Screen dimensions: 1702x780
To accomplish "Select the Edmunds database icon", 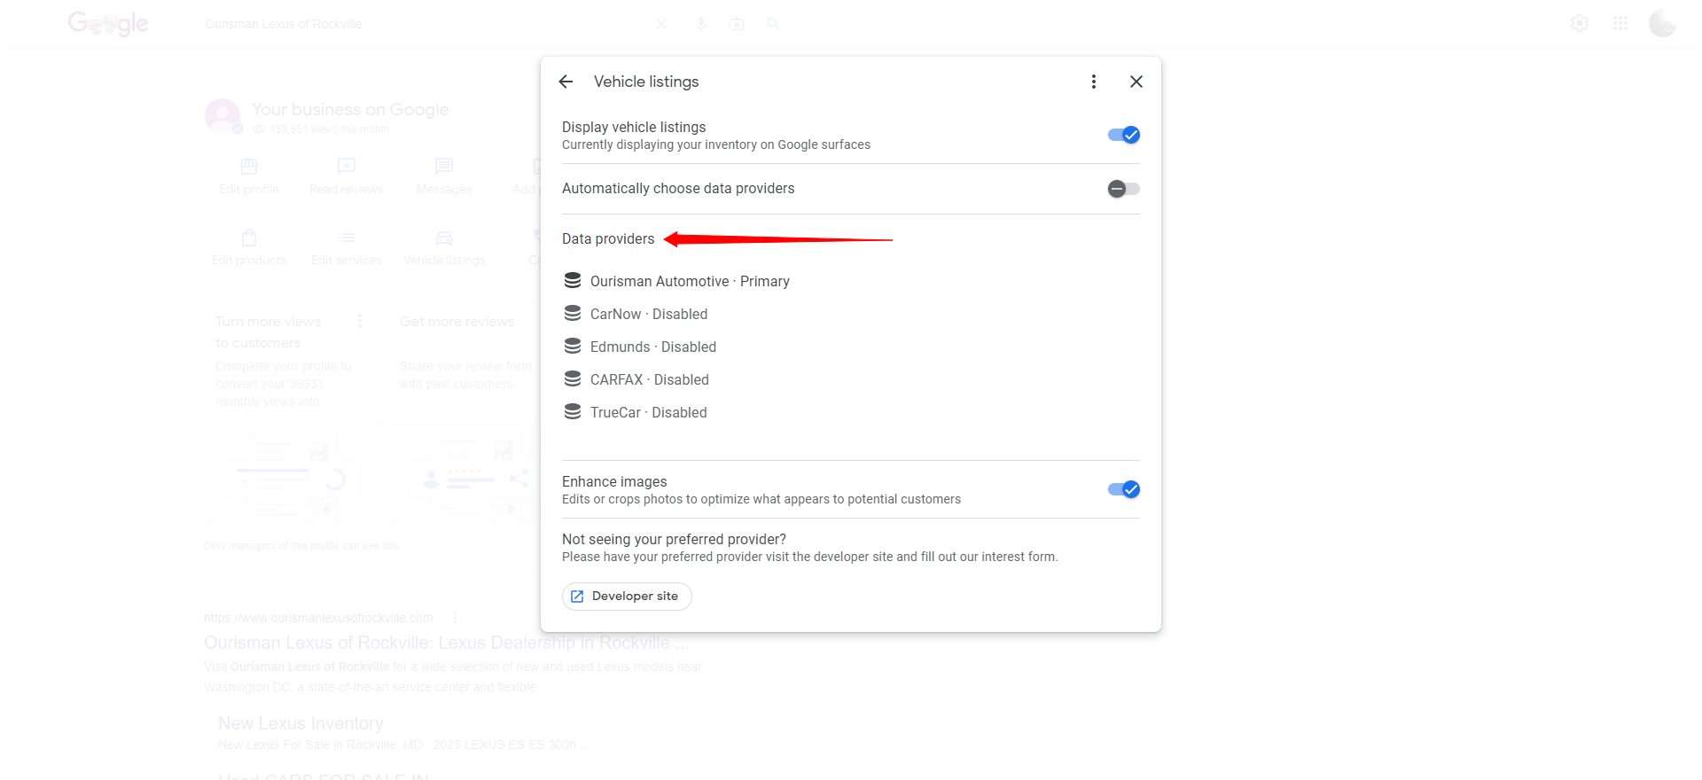I will point(573,347).
